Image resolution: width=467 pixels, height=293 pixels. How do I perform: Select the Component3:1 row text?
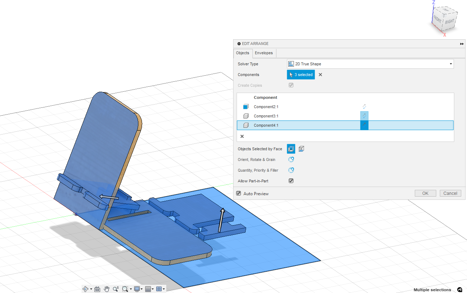point(266,116)
